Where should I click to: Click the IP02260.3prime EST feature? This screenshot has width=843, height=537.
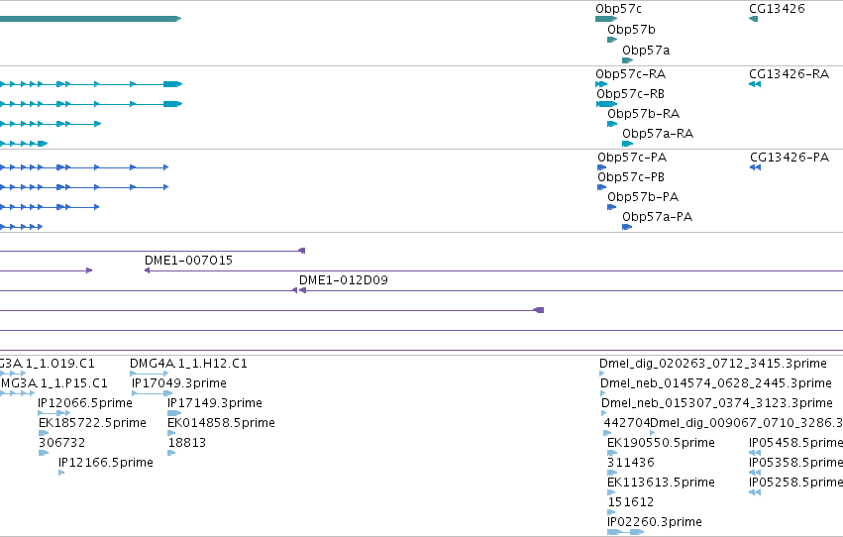click(625, 532)
